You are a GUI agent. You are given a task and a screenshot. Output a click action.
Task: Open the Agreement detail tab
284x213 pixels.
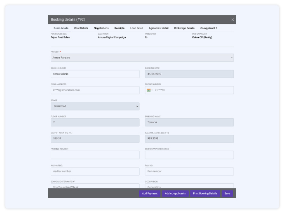tap(158, 28)
